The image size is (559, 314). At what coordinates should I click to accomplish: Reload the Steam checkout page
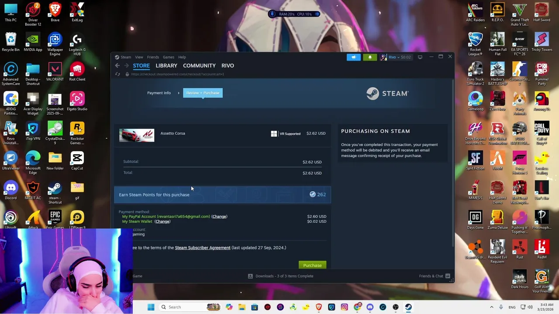click(117, 74)
